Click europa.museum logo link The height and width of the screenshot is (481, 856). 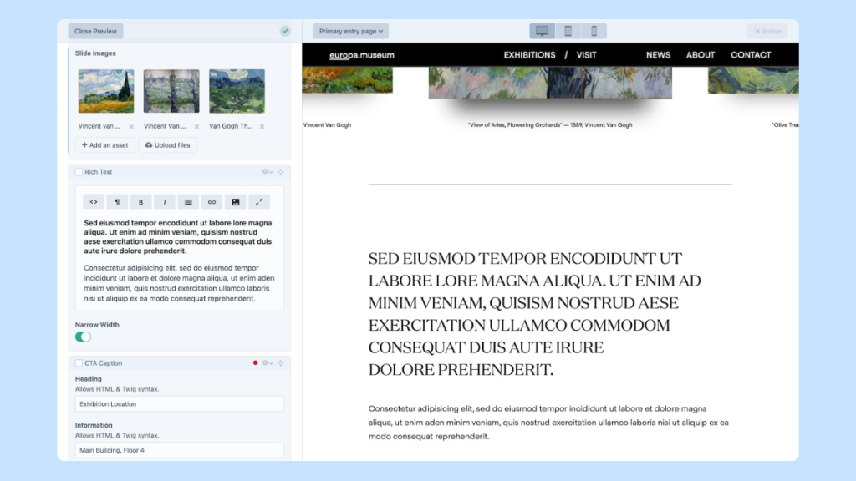[361, 55]
